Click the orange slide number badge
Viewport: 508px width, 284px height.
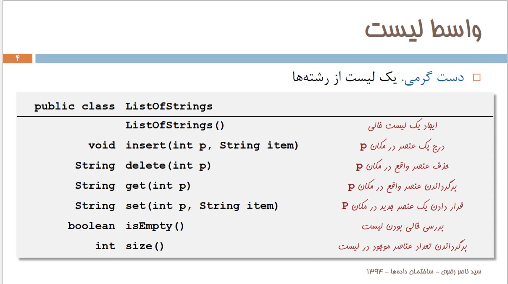[x=18, y=58]
